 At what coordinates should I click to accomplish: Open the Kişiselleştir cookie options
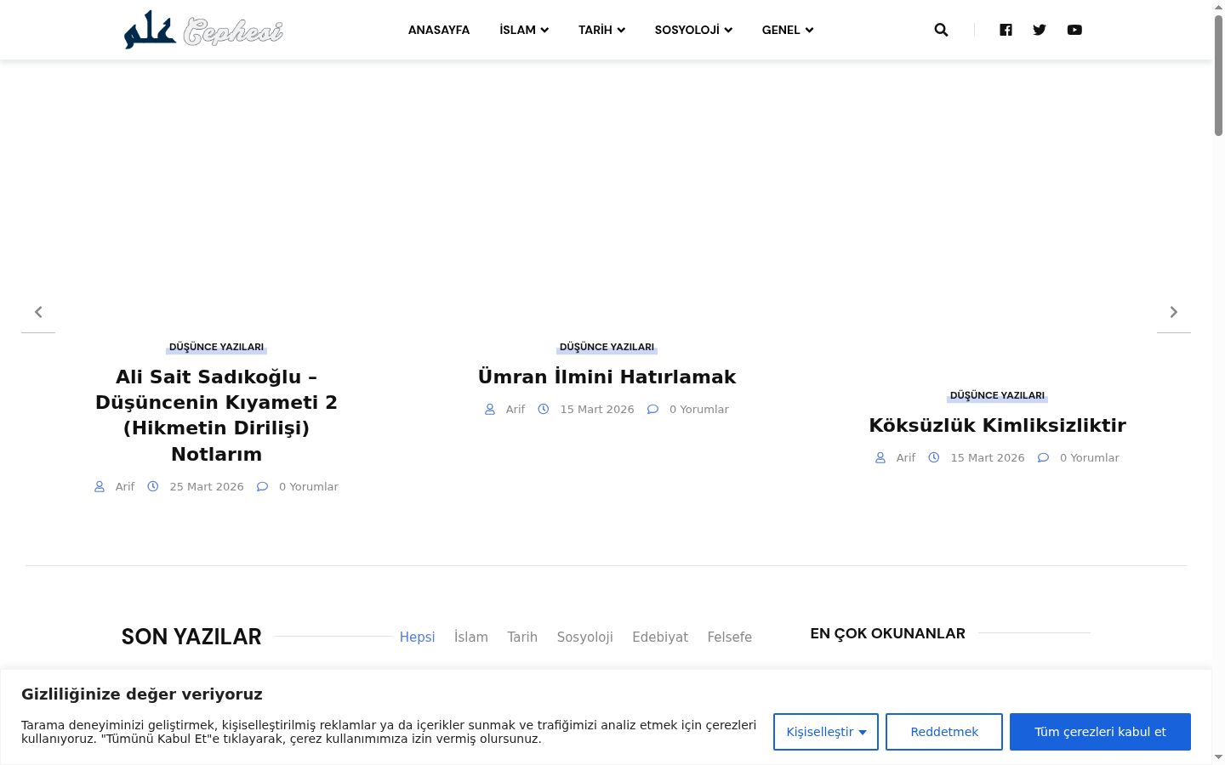click(x=826, y=732)
